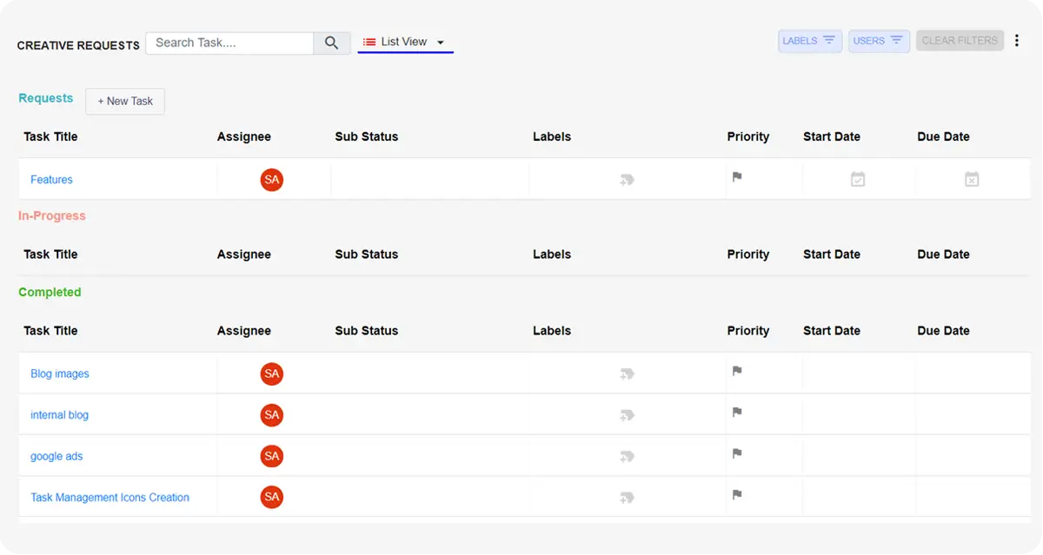Open the three-dot overflow menu
This screenshot has width=1043, height=555.
[1016, 39]
